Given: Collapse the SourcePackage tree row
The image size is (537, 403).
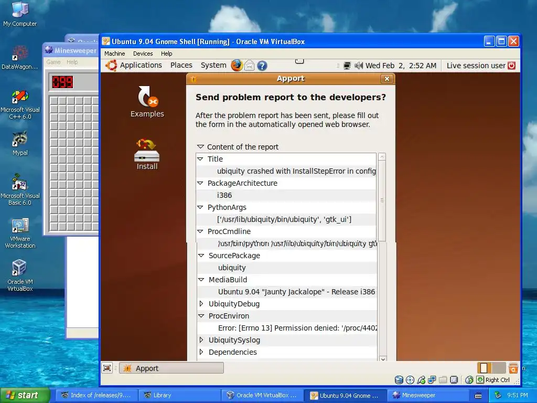Looking at the screenshot, I should [x=201, y=256].
